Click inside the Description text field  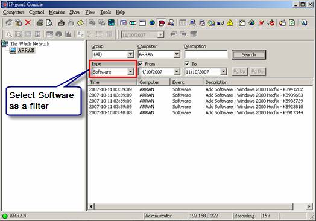(206, 54)
